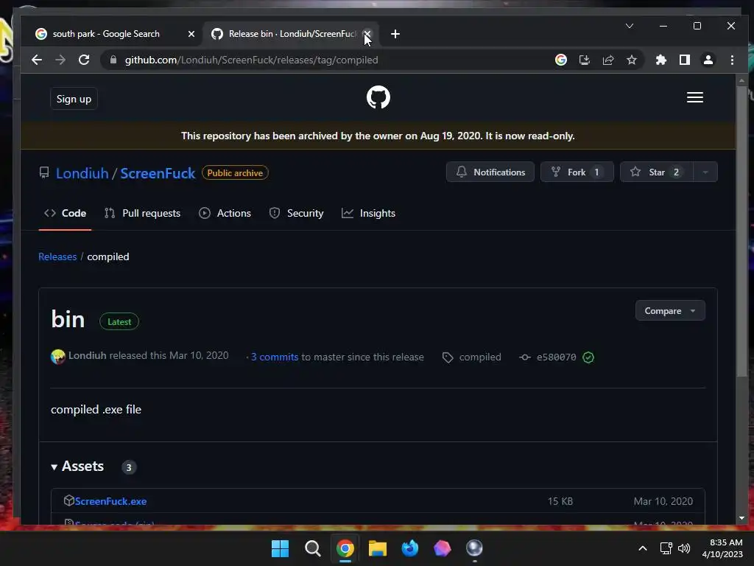Image resolution: width=754 pixels, height=566 pixels.
Task: Click Chrome icon in taskbar
Action: [x=345, y=548]
